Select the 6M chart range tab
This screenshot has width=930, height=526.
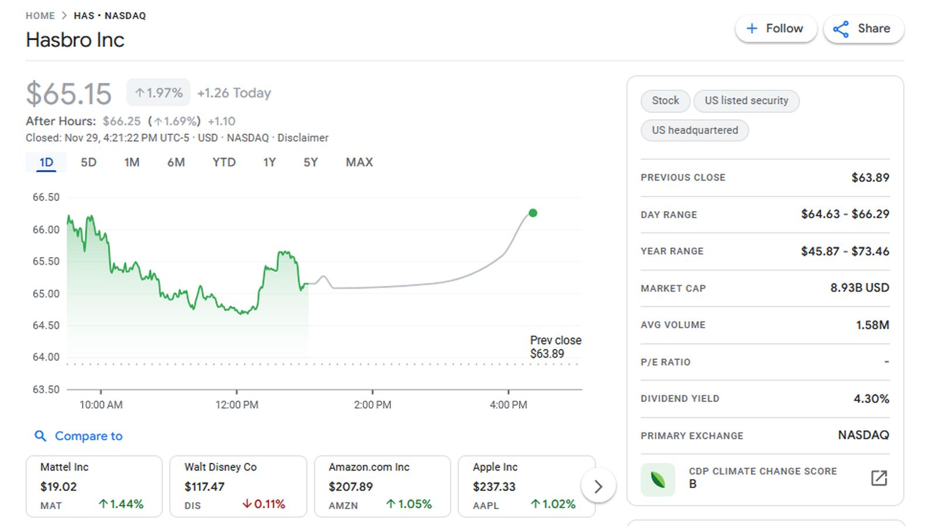point(176,162)
